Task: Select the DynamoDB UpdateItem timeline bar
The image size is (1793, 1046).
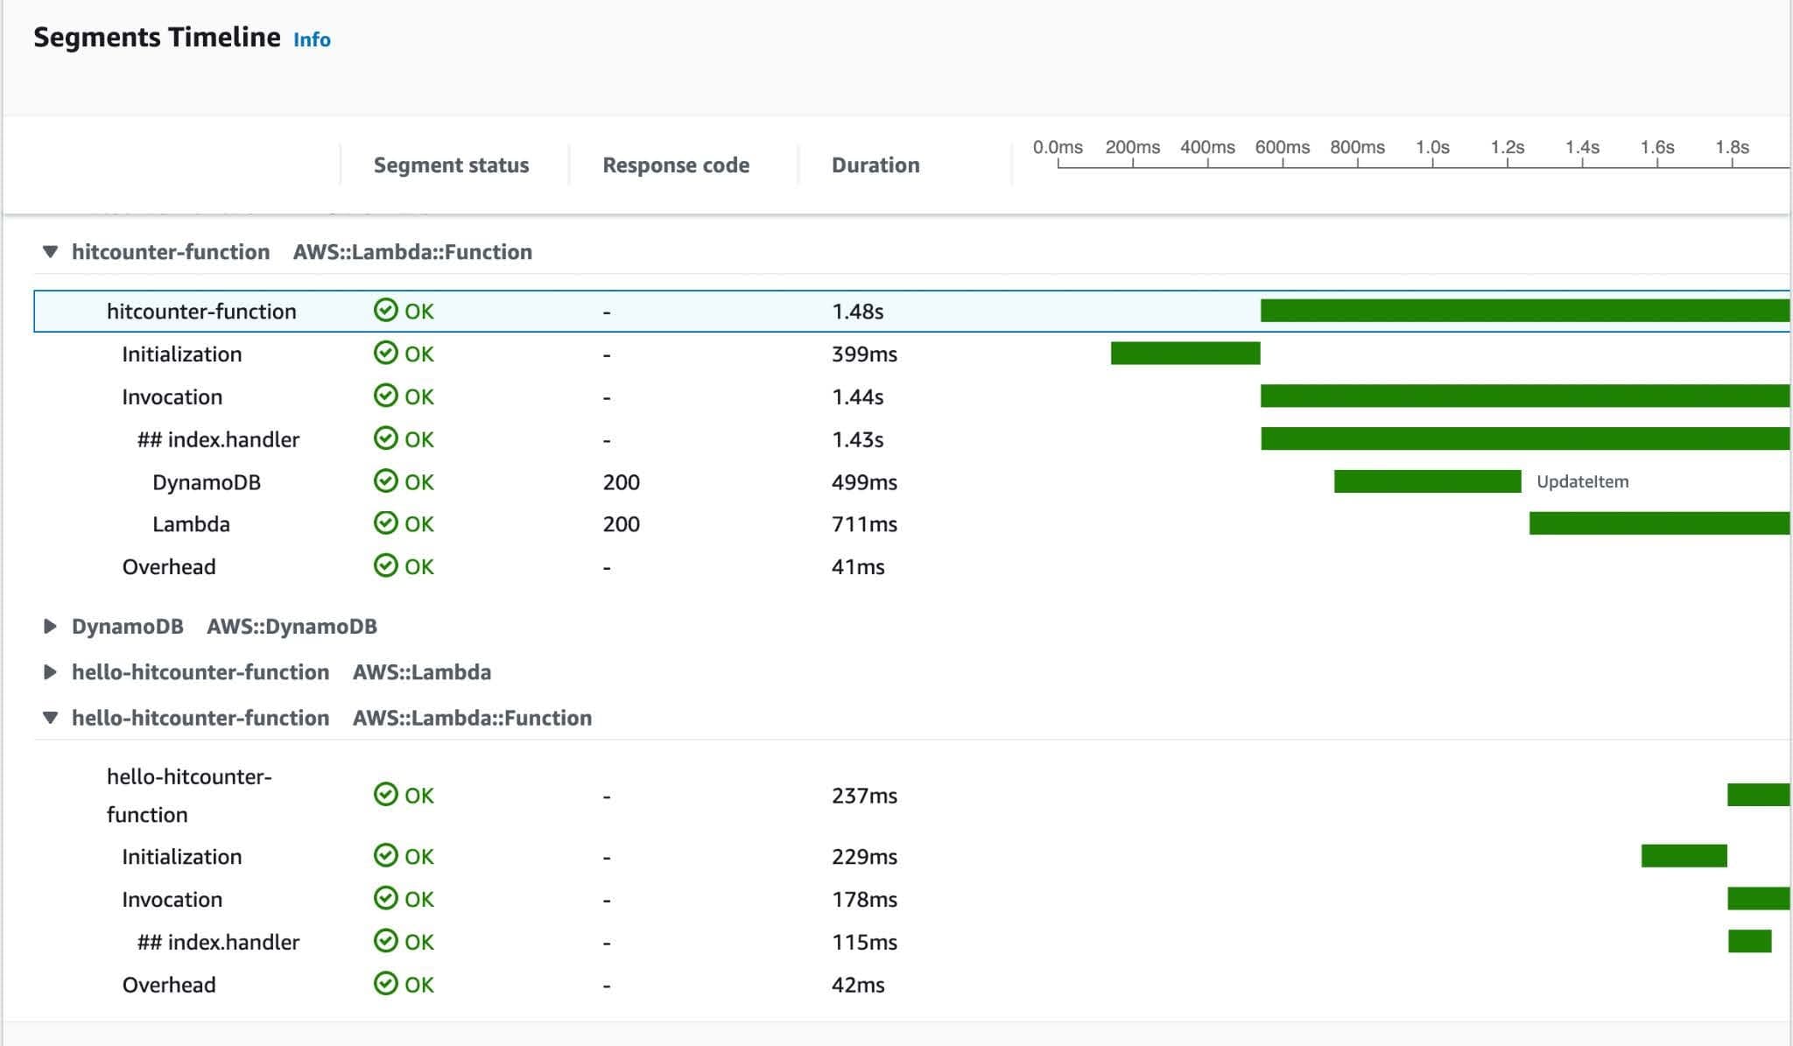Action: tap(1427, 481)
